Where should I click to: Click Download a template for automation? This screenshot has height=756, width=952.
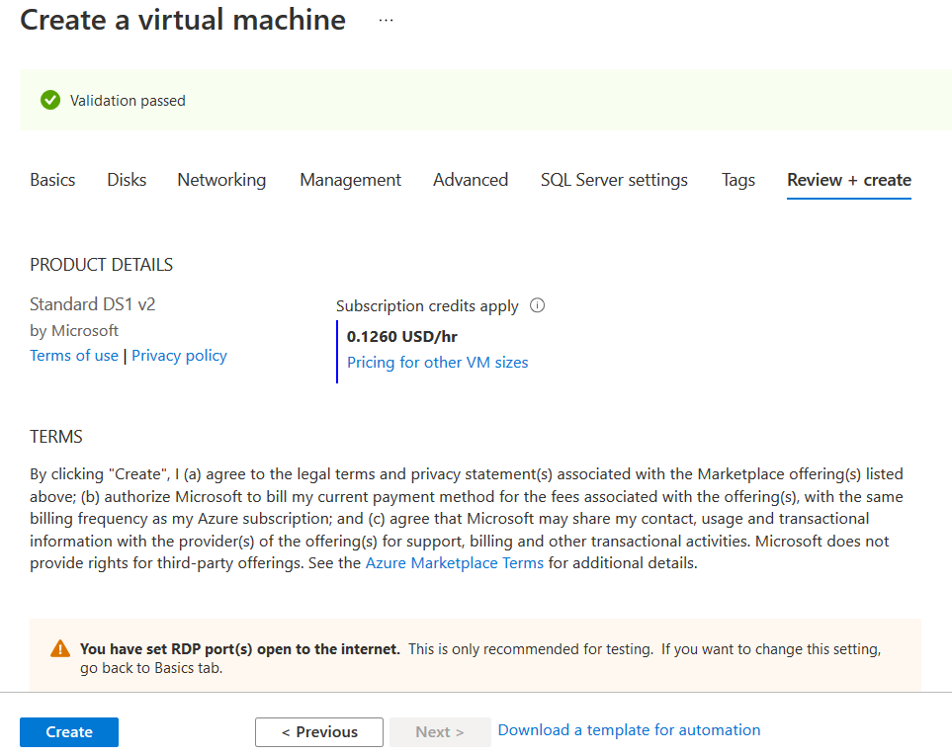pos(630,730)
